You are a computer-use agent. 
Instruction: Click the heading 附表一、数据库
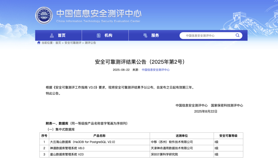57,123
